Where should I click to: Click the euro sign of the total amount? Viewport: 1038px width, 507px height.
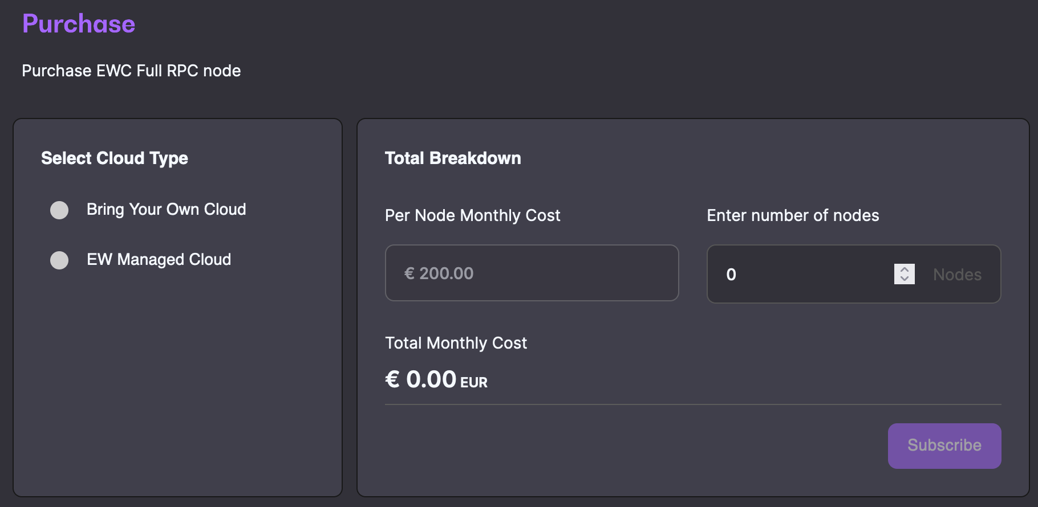point(392,380)
